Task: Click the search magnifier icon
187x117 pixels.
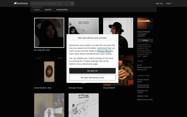Action: pos(72,3)
